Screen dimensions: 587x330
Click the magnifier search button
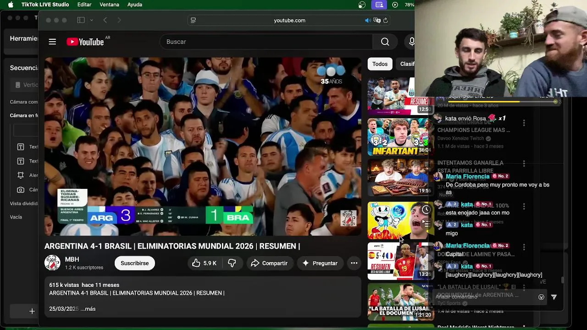[385, 42]
